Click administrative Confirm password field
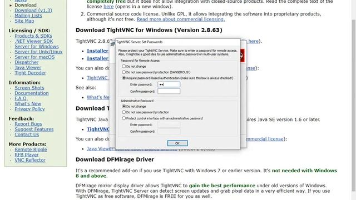The image size is (356, 200). [169, 131]
